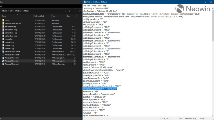Viewport: 214px width, 120px height.
Task: Open the View menu in Notepad
Action: [x=100, y=6]
